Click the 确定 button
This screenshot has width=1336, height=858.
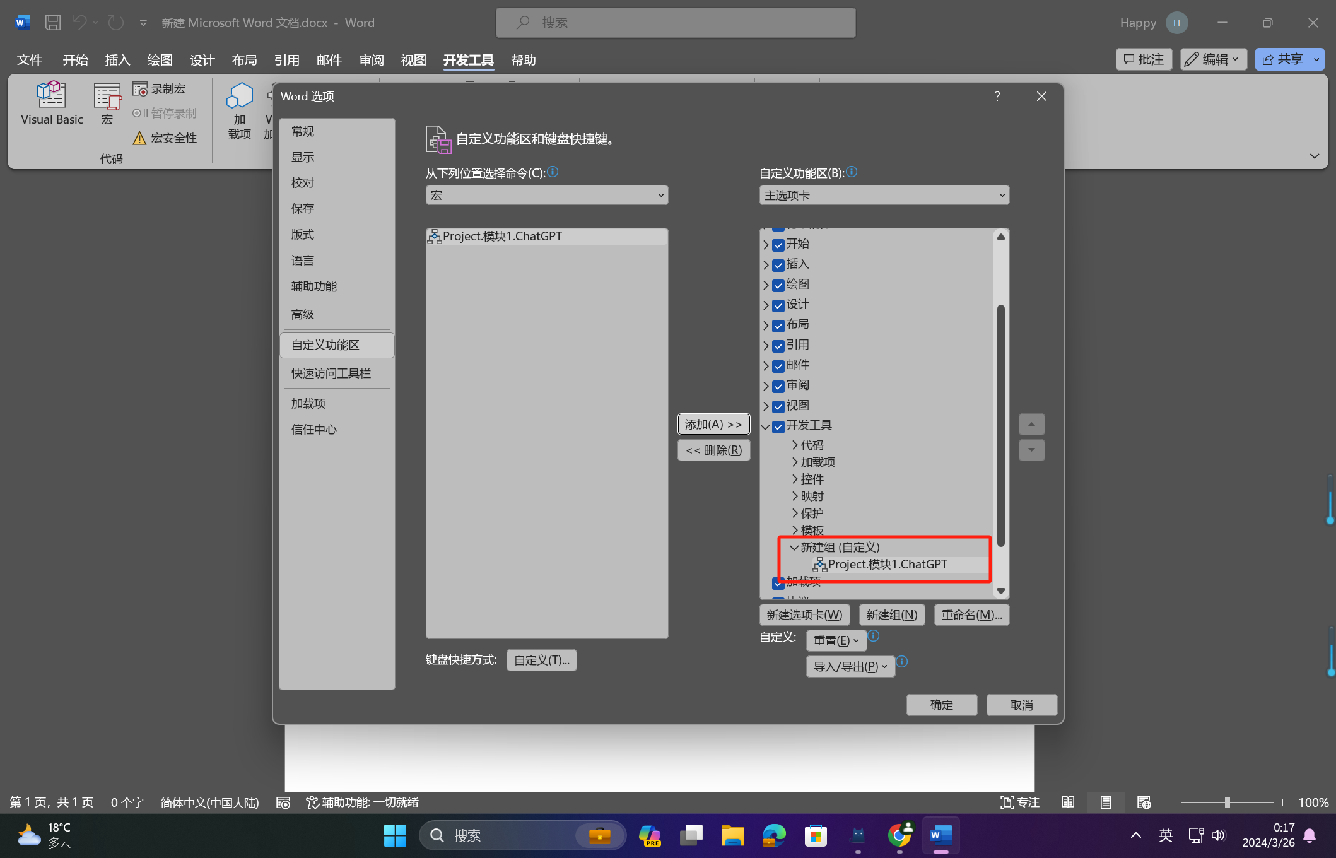point(941,705)
